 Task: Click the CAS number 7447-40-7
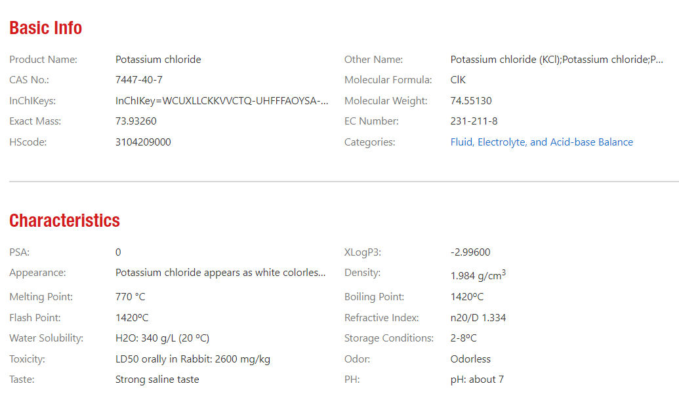[138, 80]
